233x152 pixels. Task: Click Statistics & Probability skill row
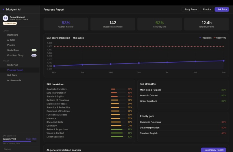(89, 107)
